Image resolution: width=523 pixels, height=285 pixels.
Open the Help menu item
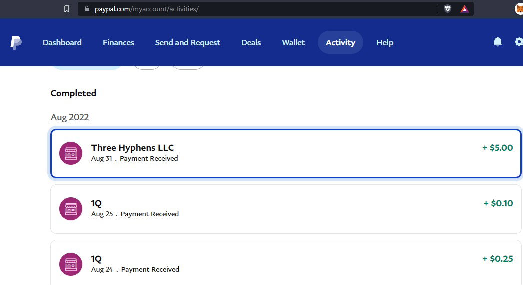(385, 42)
